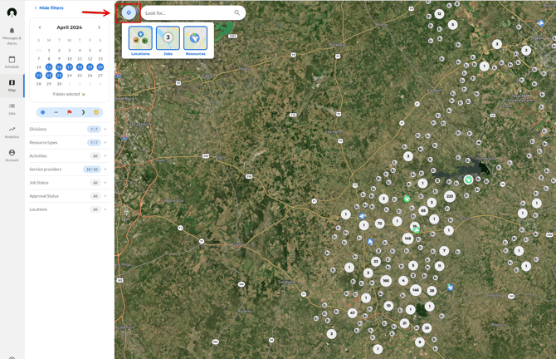
Task: Click the search magnifier icon
Action: click(x=237, y=12)
